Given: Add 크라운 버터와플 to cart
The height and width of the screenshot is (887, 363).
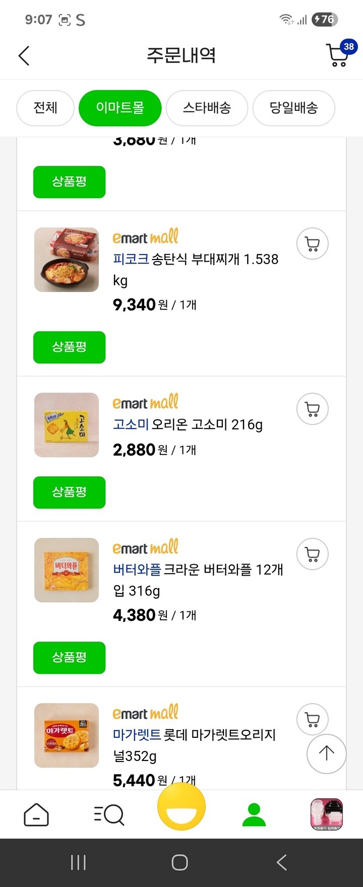Looking at the screenshot, I should click(x=312, y=554).
